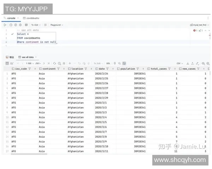Go to next page of results
The width and height of the screenshot is (212, 169).
[44, 63]
